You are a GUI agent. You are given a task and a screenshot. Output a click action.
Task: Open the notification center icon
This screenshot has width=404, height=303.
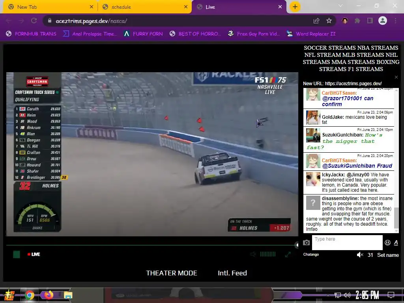pos(391,295)
